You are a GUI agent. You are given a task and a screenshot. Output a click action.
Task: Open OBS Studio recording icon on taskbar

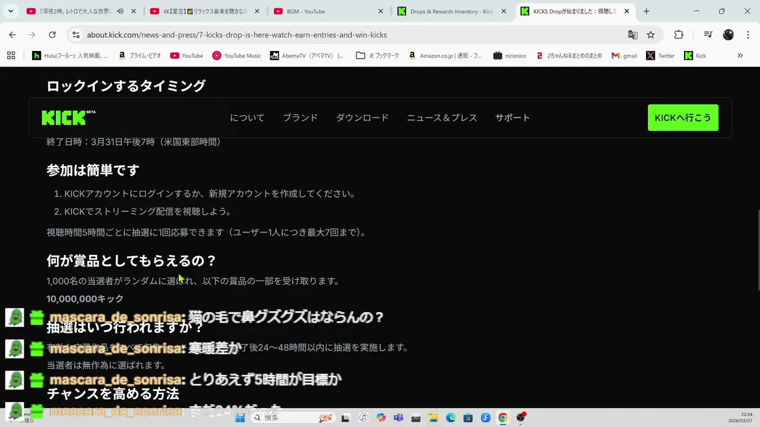tap(521, 418)
